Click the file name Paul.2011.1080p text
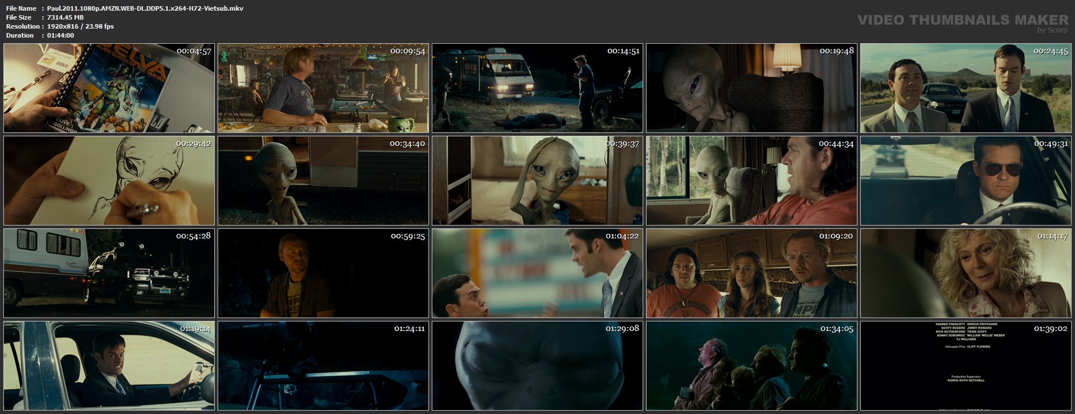Image resolution: width=1075 pixels, height=414 pixels. (145, 8)
